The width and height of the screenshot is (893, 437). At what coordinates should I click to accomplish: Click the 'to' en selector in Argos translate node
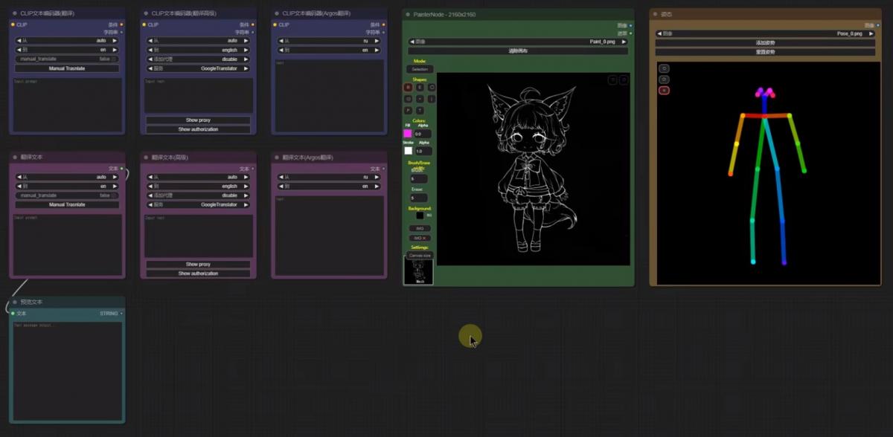click(x=329, y=187)
